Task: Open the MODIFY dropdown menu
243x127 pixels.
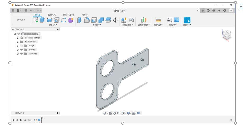Action: click(x=97, y=25)
